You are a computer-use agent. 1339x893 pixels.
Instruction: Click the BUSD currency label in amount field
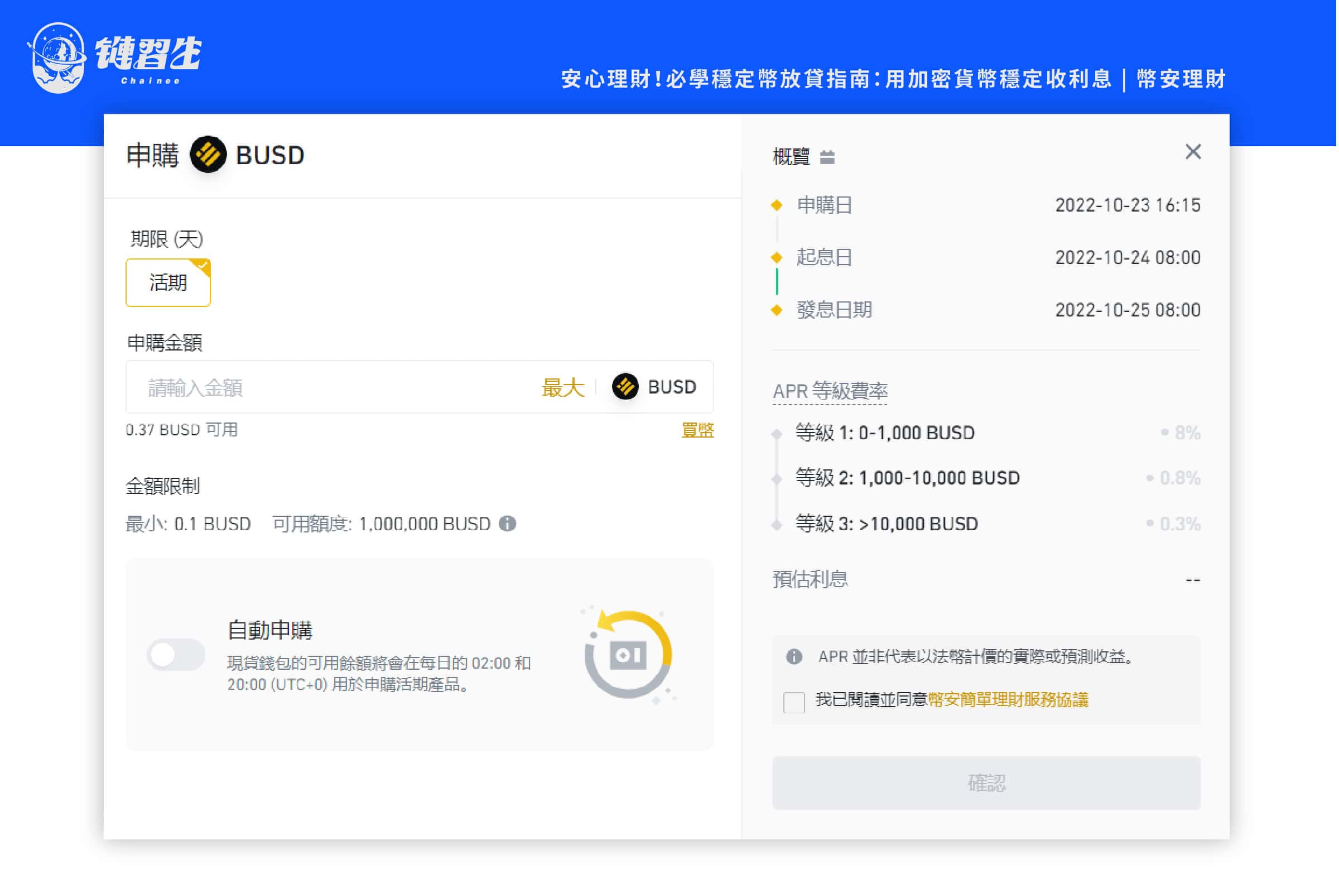(x=673, y=388)
